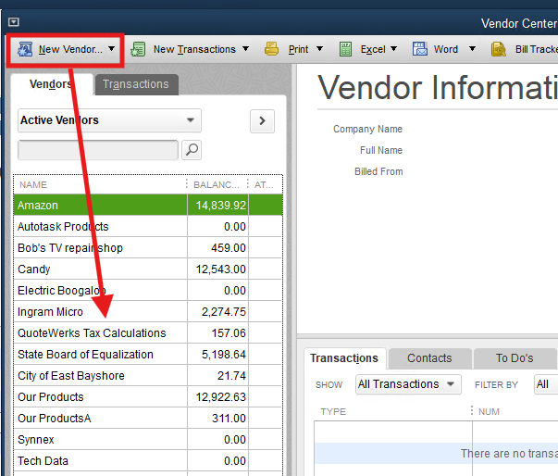The height and width of the screenshot is (476, 558).
Task: Click the Excel export icon
Action: [x=346, y=49]
